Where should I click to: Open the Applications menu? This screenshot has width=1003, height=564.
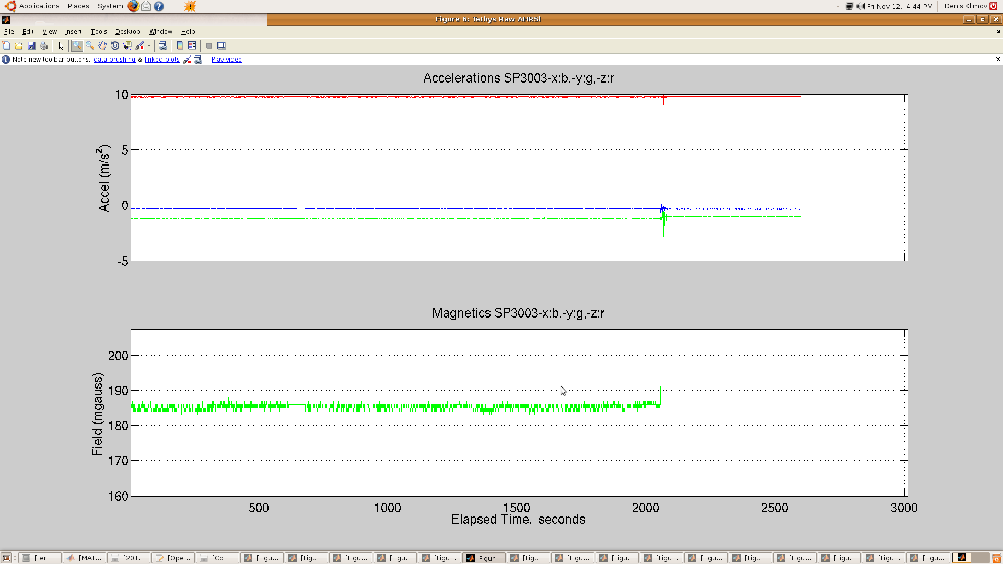32,6
